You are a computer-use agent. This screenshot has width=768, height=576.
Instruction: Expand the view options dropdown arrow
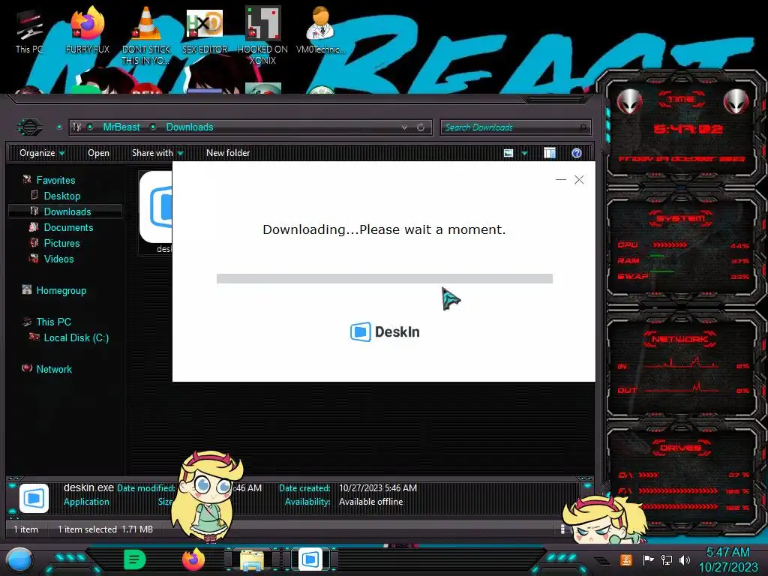point(524,153)
